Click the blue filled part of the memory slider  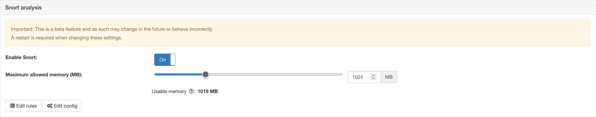click(178, 74)
